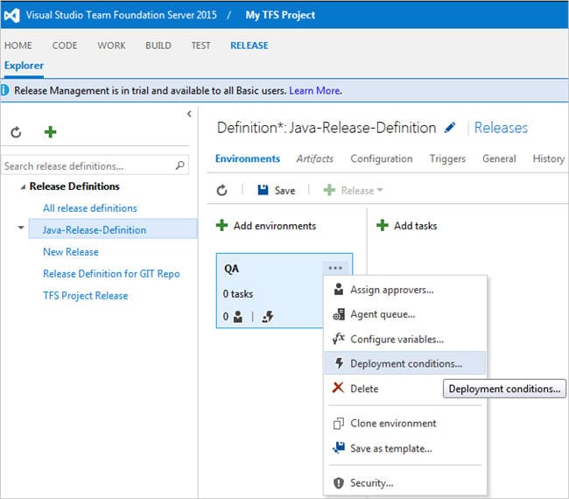
Task: Go to the TEST hub
Action: [200, 46]
